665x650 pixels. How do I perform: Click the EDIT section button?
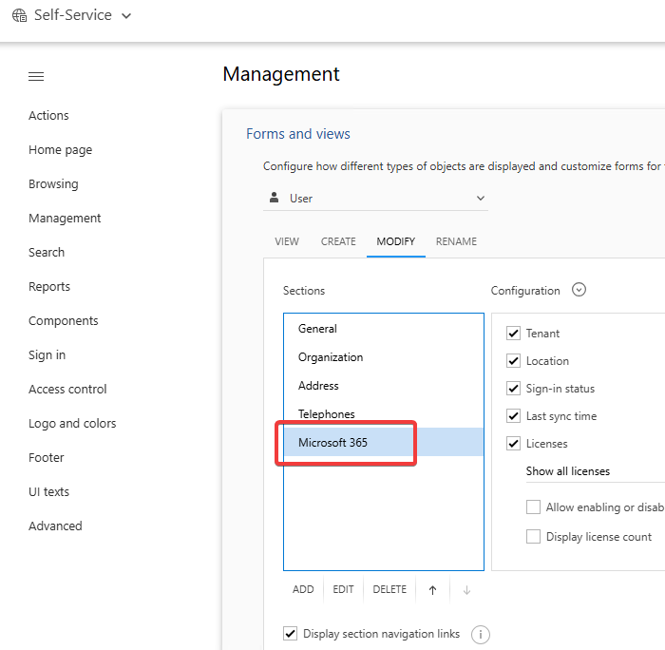click(x=343, y=590)
